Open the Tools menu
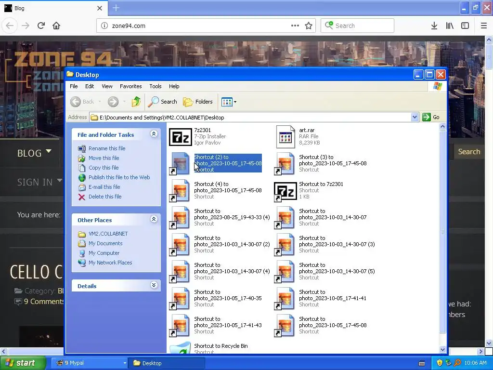Screen dimensions: 493x370 coord(156,86)
